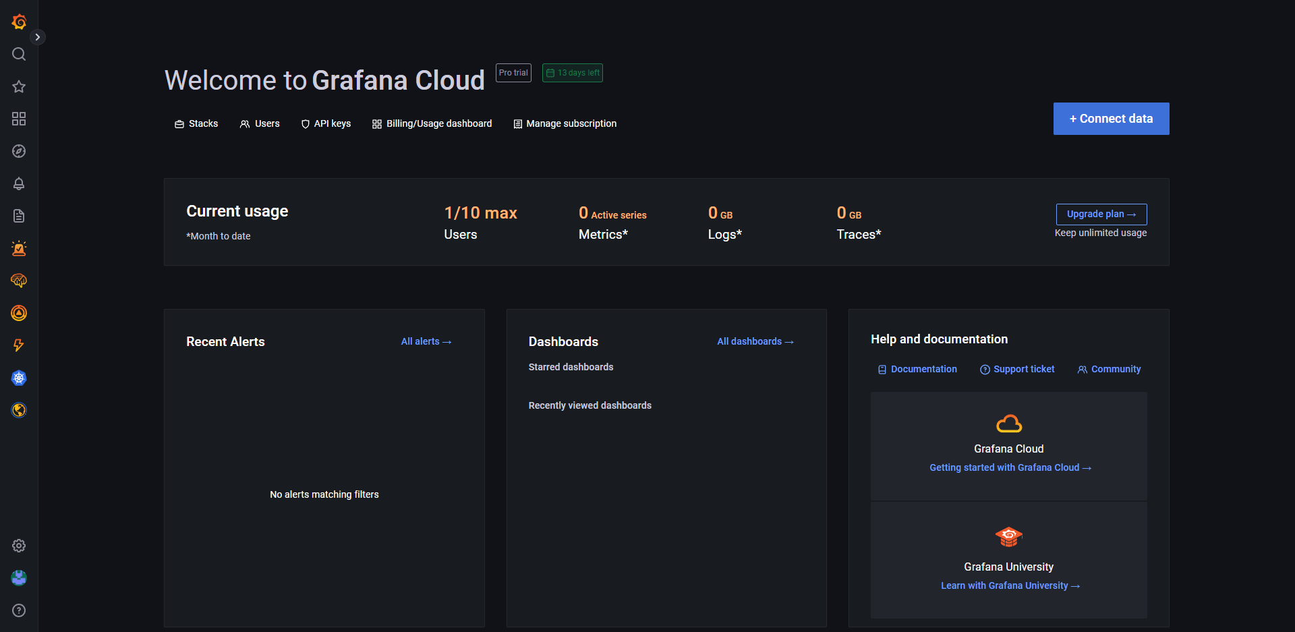Image resolution: width=1295 pixels, height=632 pixels.
Task: Open Dashboards via the four-squares sidebar icon
Action: point(19,119)
